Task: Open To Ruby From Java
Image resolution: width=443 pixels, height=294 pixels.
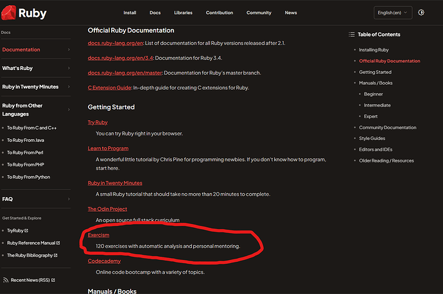Action: point(26,141)
